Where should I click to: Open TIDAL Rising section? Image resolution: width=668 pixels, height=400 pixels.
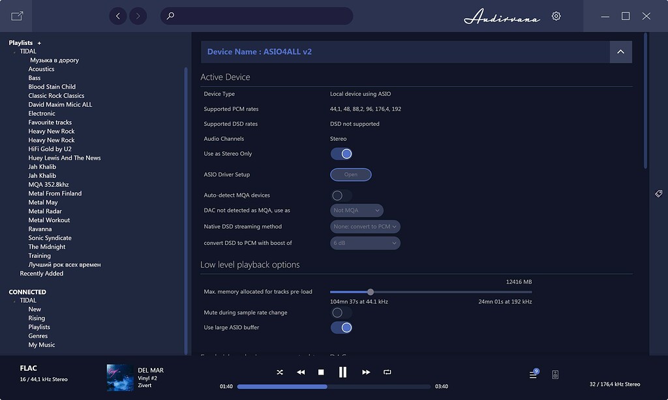point(37,319)
